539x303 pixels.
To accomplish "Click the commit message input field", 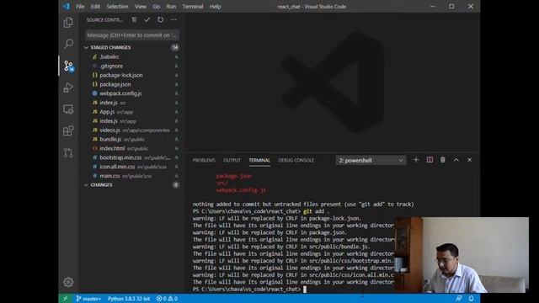I will pyautogui.click(x=132, y=35).
